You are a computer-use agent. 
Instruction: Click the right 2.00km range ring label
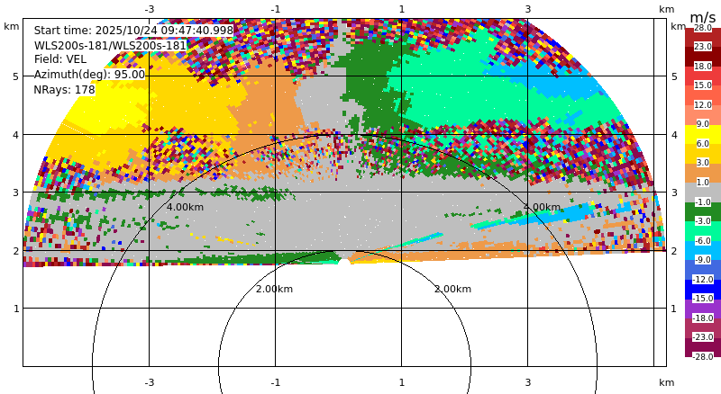point(453,289)
